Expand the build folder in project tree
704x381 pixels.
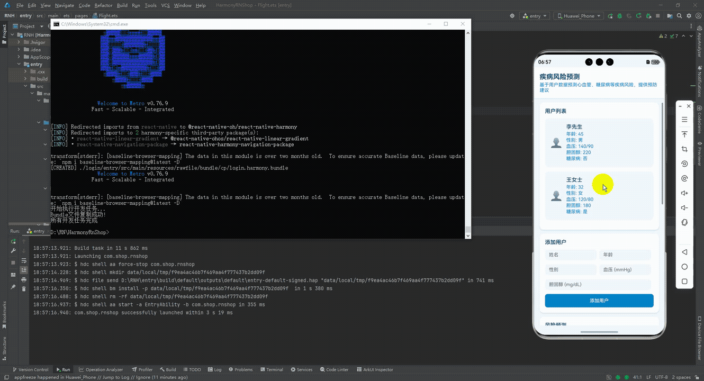25,79
